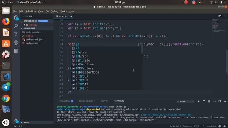Select index.js under MONCOURSE folder
Image resolution: width=228 pixels, height=128 pixels.
pos(29,36)
